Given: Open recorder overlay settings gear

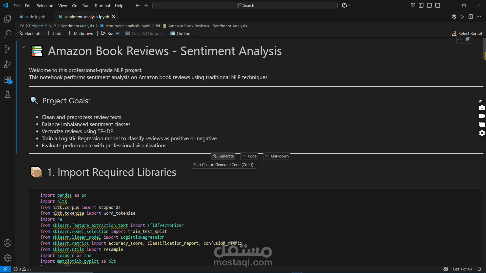Looking at the screenshot, I should [482, 133].
